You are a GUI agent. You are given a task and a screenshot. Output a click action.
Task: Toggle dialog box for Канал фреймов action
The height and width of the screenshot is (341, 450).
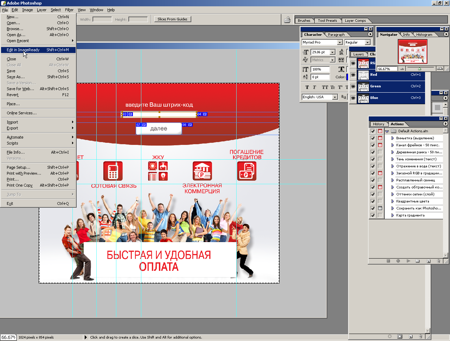click(380, 145)
